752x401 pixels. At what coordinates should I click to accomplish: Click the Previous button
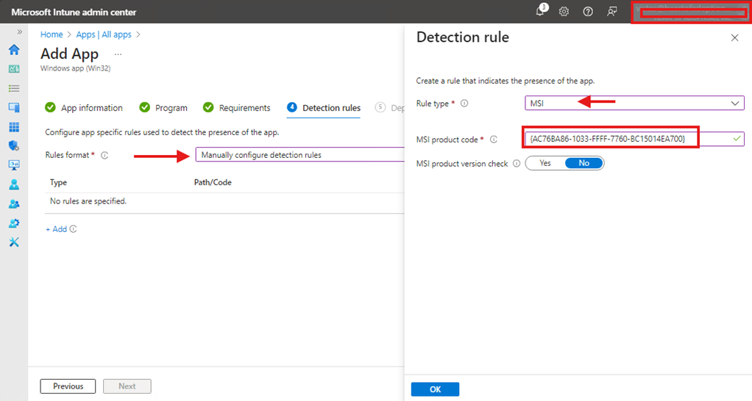pyautogui.click(x=68, y=386)
